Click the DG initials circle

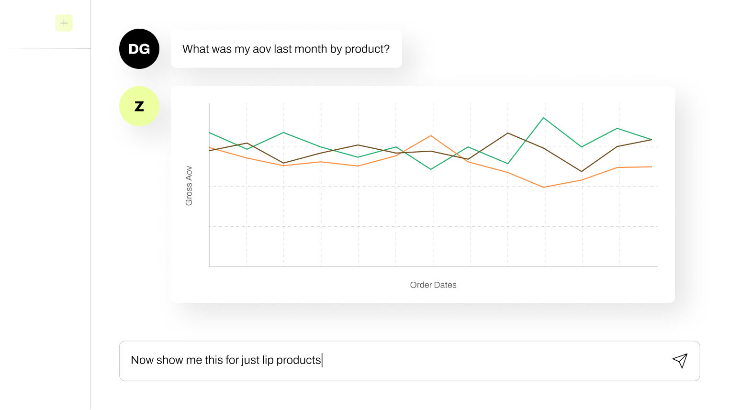point(139,48)
